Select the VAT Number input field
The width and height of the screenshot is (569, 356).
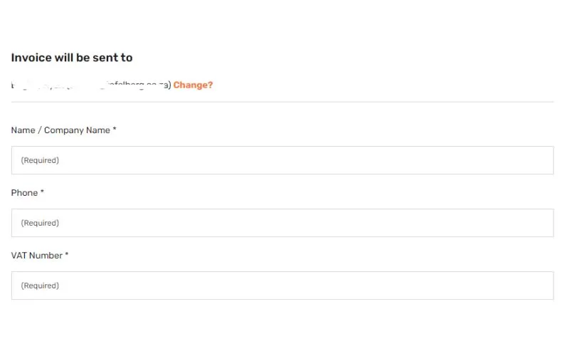[x=282, y=286]
